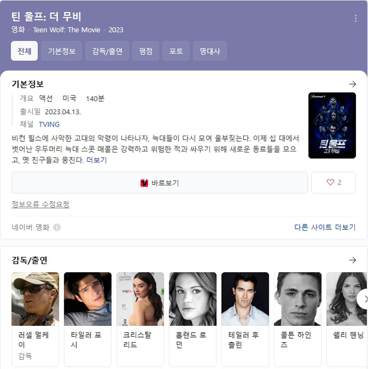Open the TVING channel link
Image resolution: width=368 pixels, height=369 pixels.
(x=49, y=125)
